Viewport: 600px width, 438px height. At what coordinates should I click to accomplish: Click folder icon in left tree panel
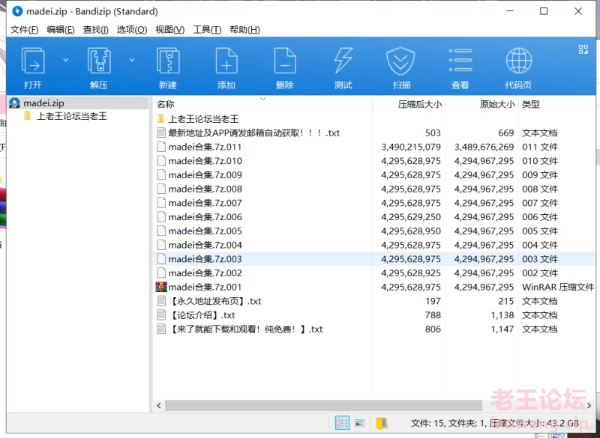27,116
